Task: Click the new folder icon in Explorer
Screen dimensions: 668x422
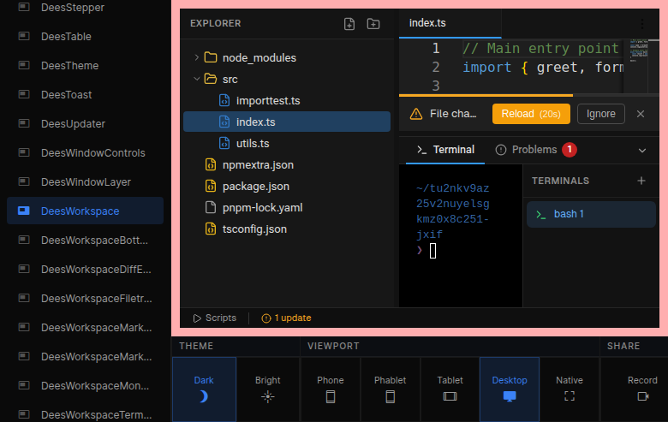Action: (373, 24)
